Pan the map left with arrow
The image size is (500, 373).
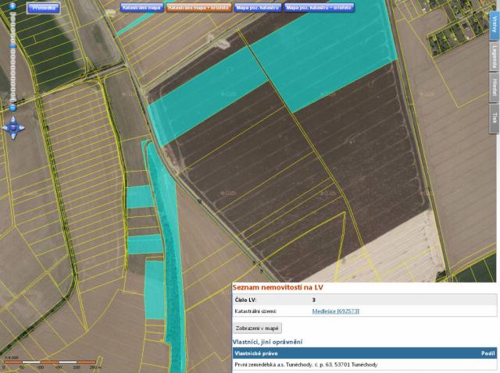click(5, 127)
